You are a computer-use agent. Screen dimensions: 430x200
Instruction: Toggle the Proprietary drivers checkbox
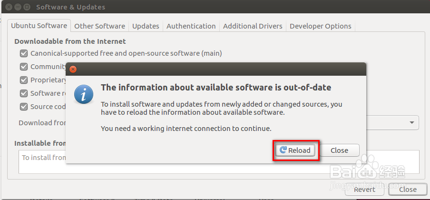[24, 80]
